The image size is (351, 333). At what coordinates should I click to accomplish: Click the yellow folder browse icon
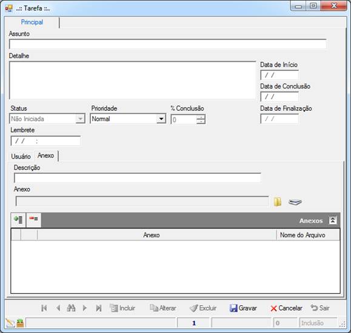click(x=278, y=202)
